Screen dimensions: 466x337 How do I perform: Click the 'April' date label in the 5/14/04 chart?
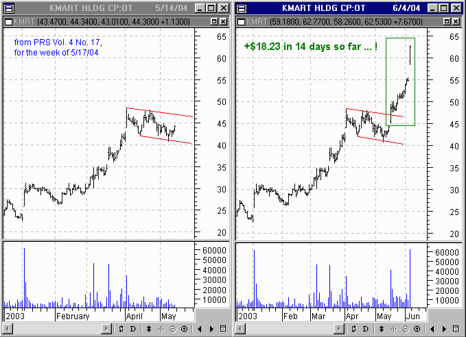click(135, 316)
